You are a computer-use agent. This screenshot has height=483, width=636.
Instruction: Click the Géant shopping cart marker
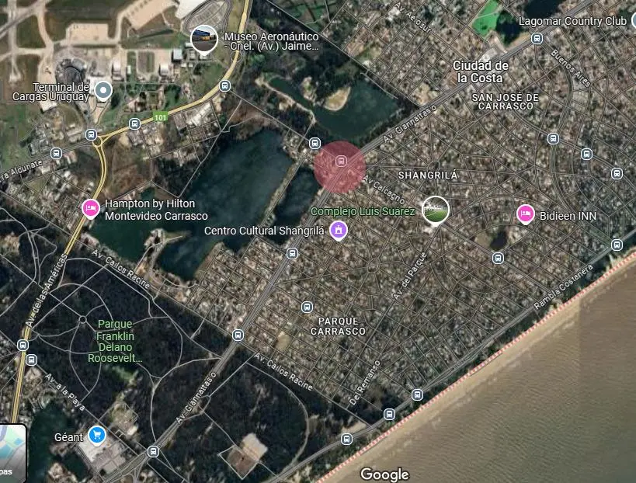click(x=96, y=436)
